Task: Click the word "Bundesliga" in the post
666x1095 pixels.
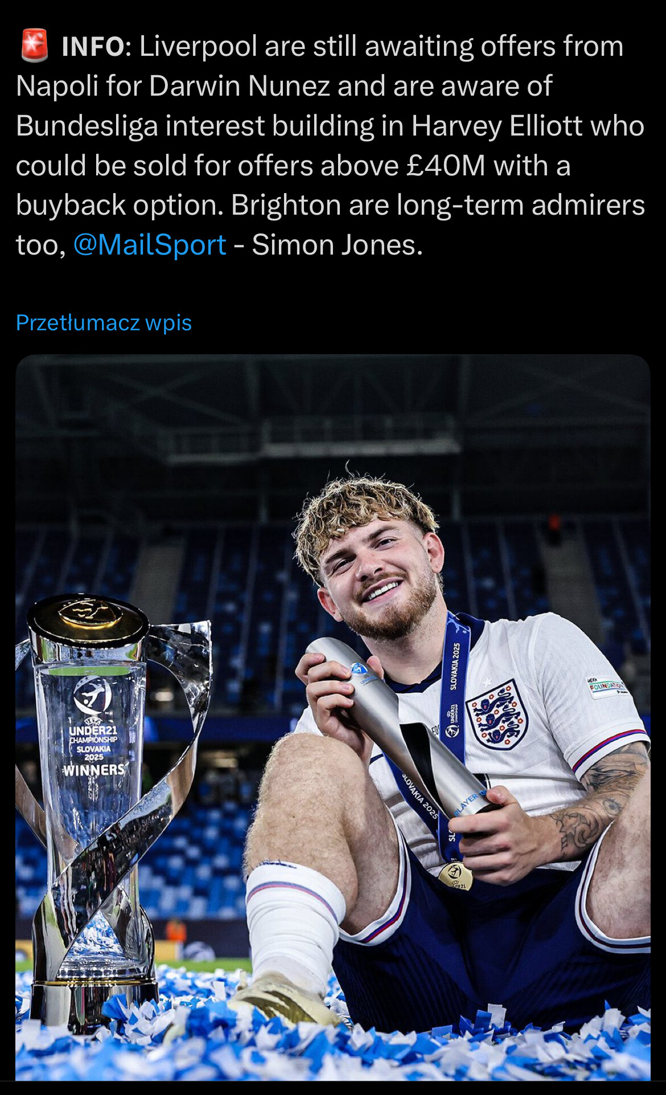Action: [x=87, y=126]
